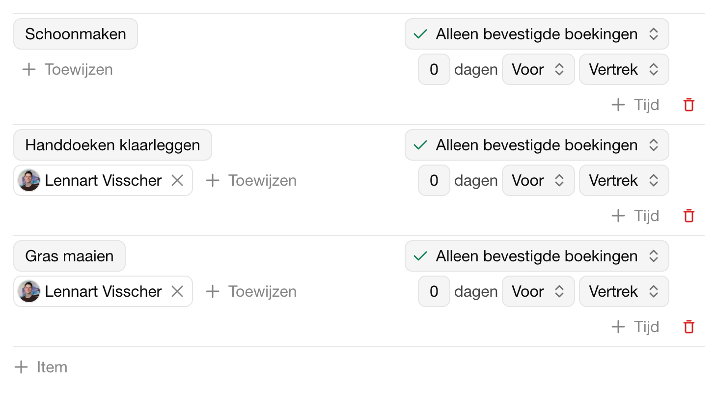This screenshot has width=716, height=393.
Task: Add Tijd to the Gras maaien task
Action: pos(635,327)
